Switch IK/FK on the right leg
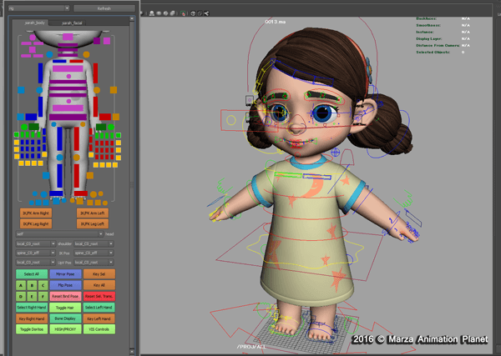The width and height of the screenshot is (501, 356). click(x=36, y=224)
